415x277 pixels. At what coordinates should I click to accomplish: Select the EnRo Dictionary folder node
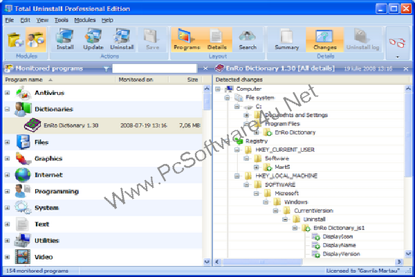pyautogui.click(x=295, y=132)
